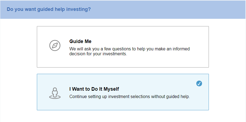
Task: Click the text about continuing without guided help
Action: pyautogui.click(x=129, y=96)
